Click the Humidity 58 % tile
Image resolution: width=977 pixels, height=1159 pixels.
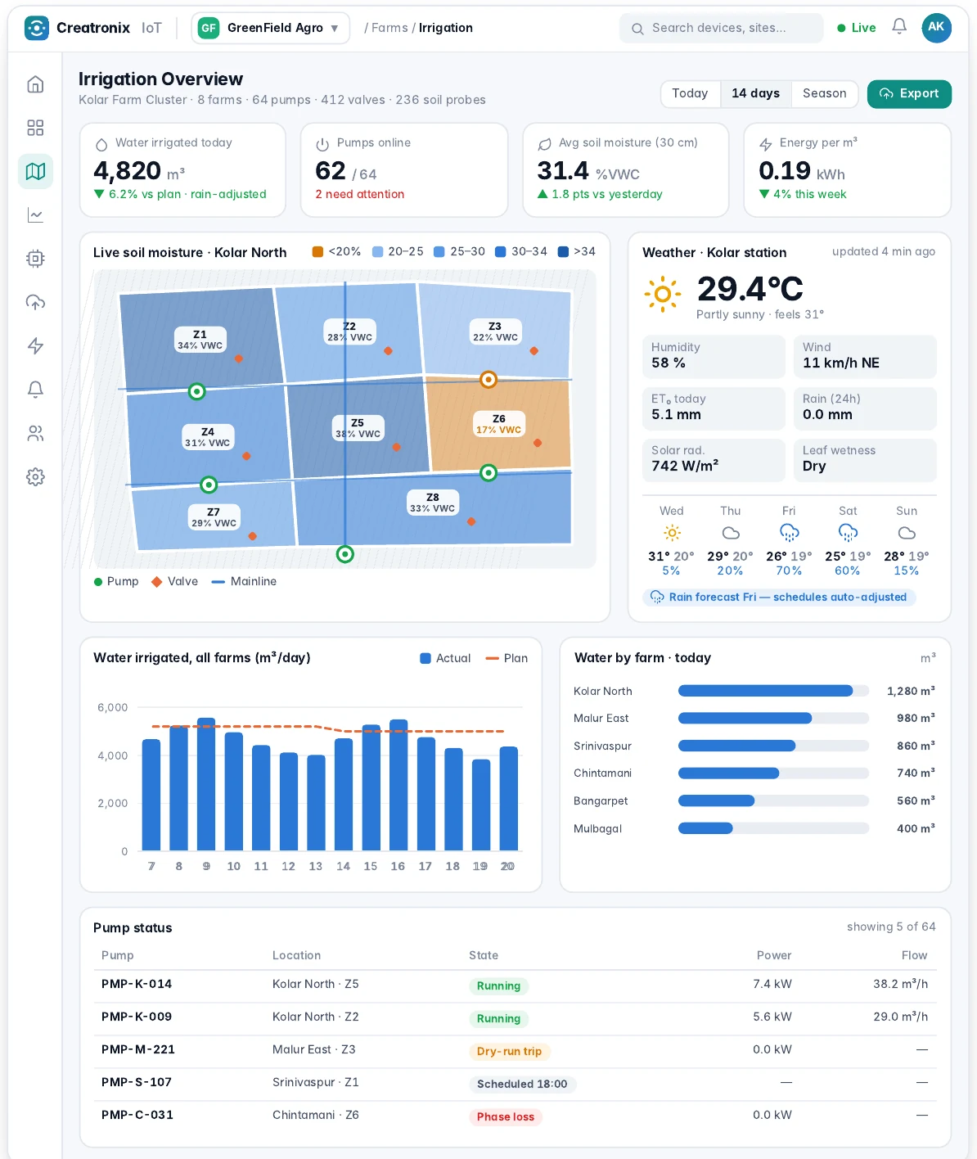point(714,356)
